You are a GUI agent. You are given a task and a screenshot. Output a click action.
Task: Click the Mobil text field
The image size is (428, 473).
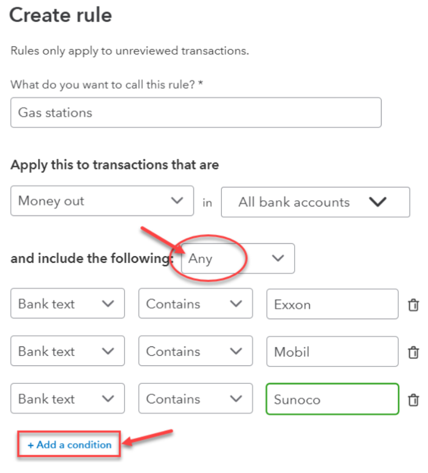[332, 351]
